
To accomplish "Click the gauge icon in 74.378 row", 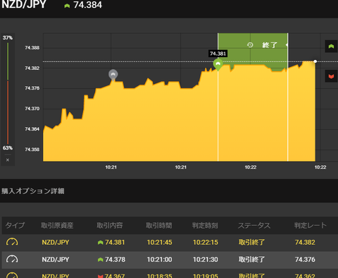I will 12,259.
